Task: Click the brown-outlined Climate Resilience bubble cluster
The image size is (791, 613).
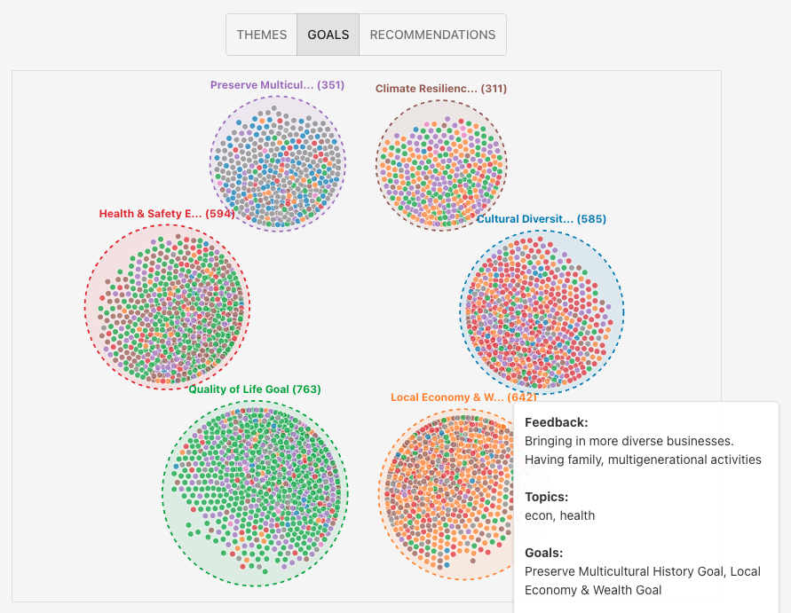Action: point(441,166)
